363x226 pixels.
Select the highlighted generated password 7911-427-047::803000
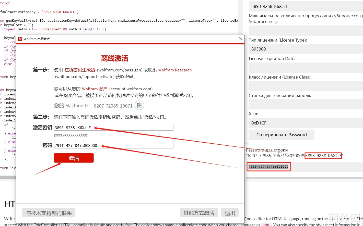point(268,167)
